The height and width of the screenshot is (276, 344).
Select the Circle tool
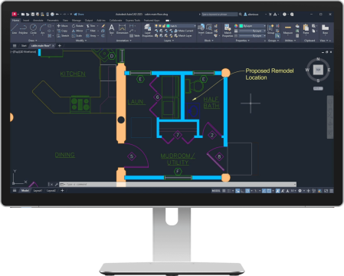[33, 28]
